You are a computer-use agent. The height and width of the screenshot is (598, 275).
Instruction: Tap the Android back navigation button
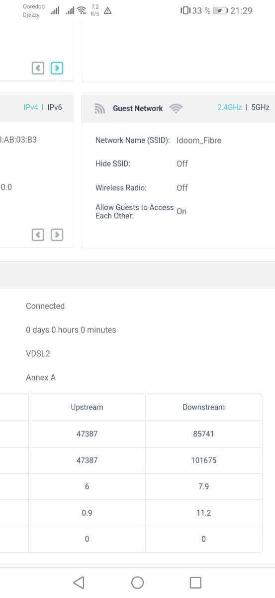pos(79,583)
